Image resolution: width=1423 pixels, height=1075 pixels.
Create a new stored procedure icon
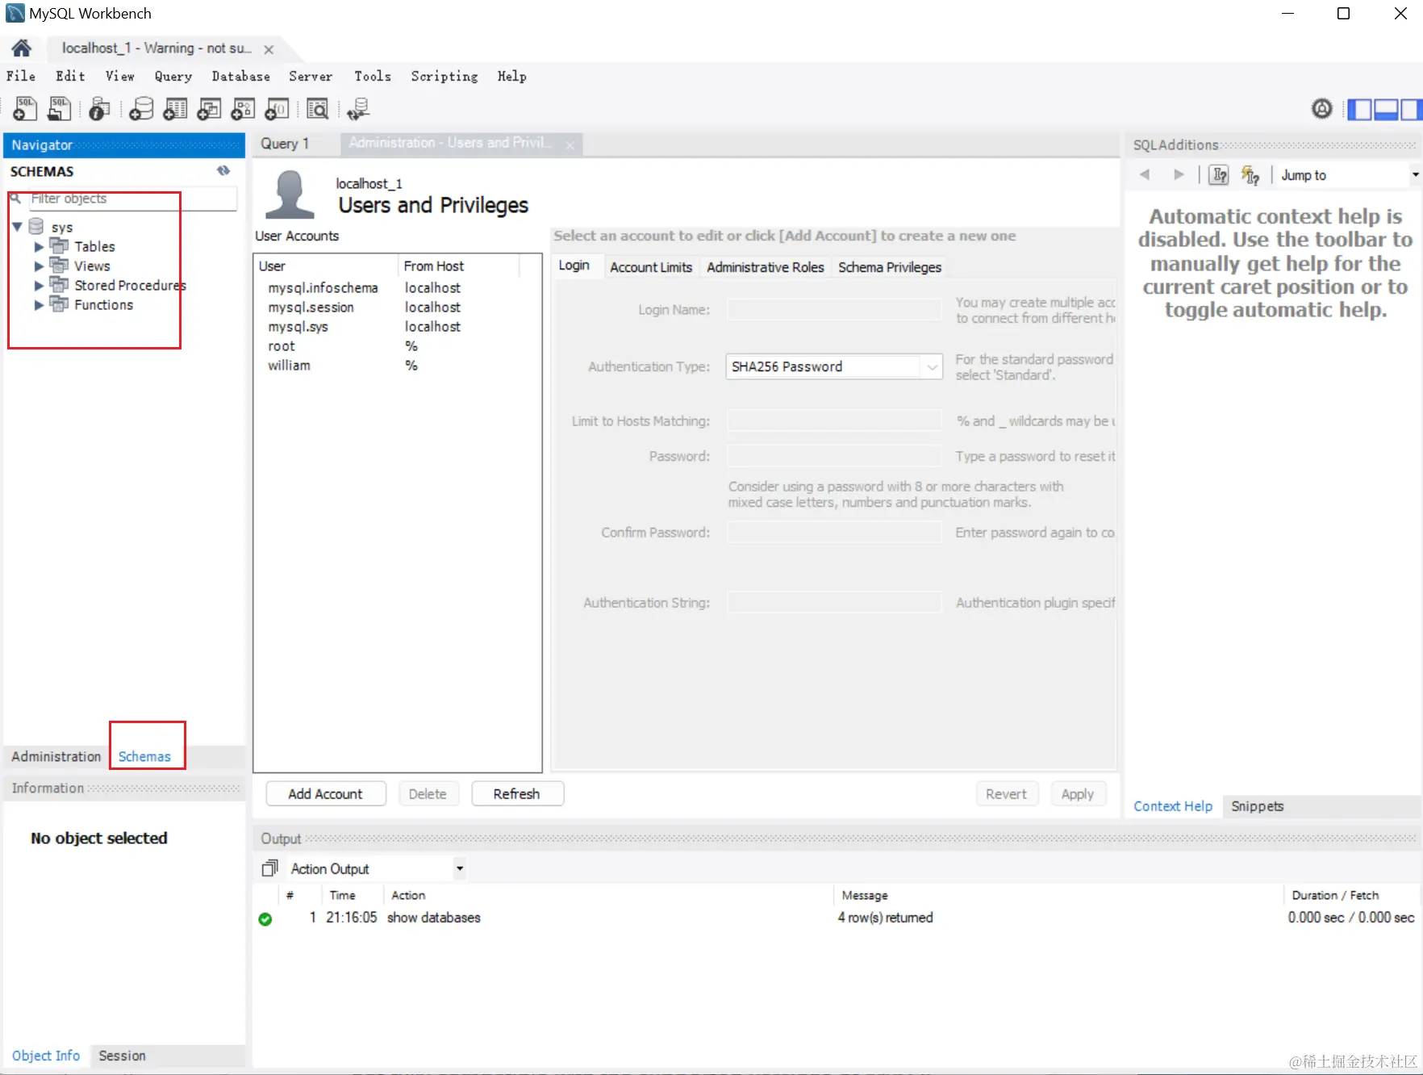tap(243, 108)
